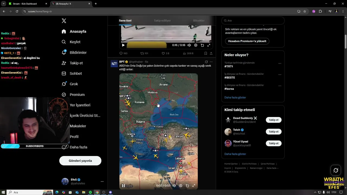The image size is (347, 195).
Task: Play the top video
Action: [123, 45]
